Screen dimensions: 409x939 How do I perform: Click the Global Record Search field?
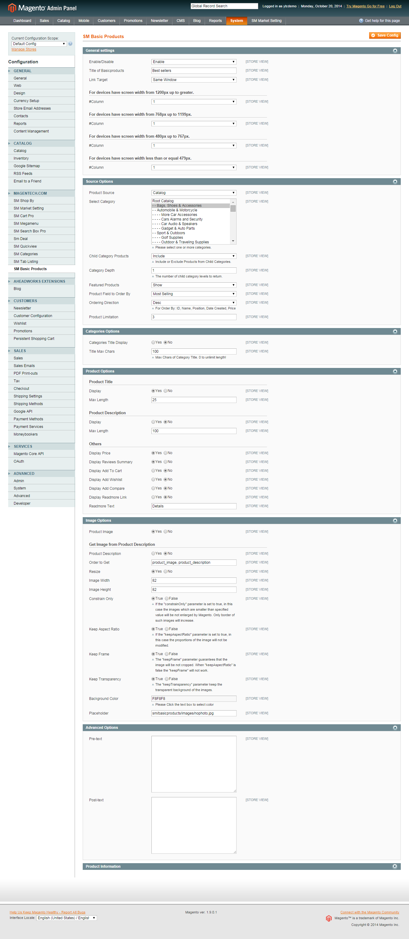tap(224, 6)
